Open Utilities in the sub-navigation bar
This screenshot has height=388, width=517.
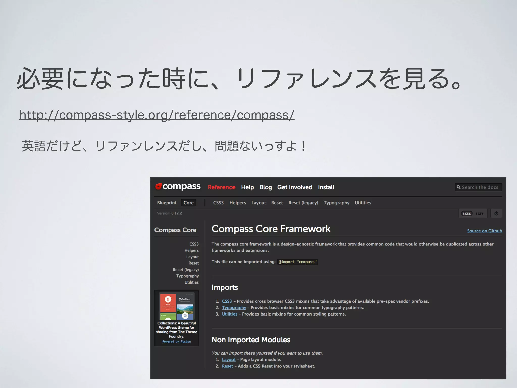(x=363, y=203)
